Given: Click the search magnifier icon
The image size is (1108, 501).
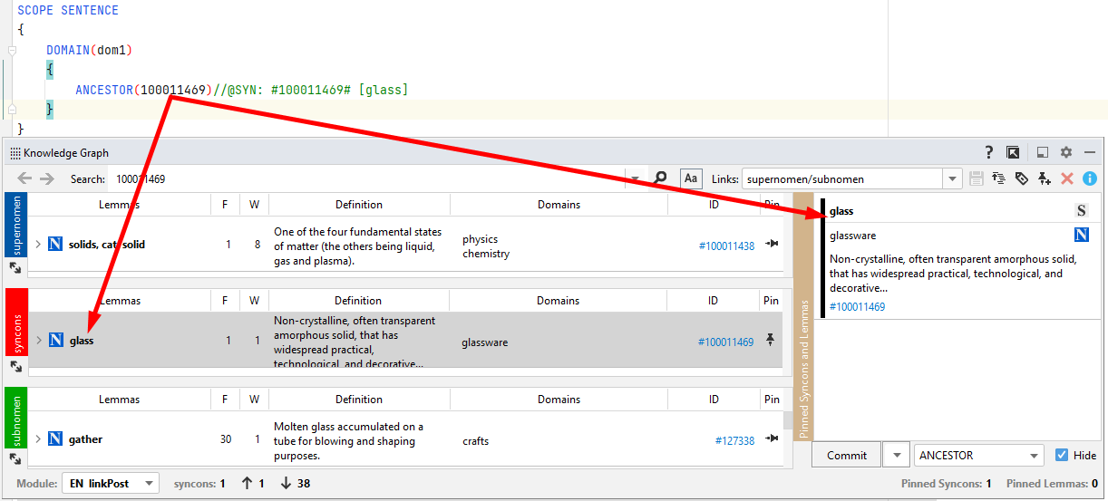Looking at the screenshot, I should coord(661,178).
